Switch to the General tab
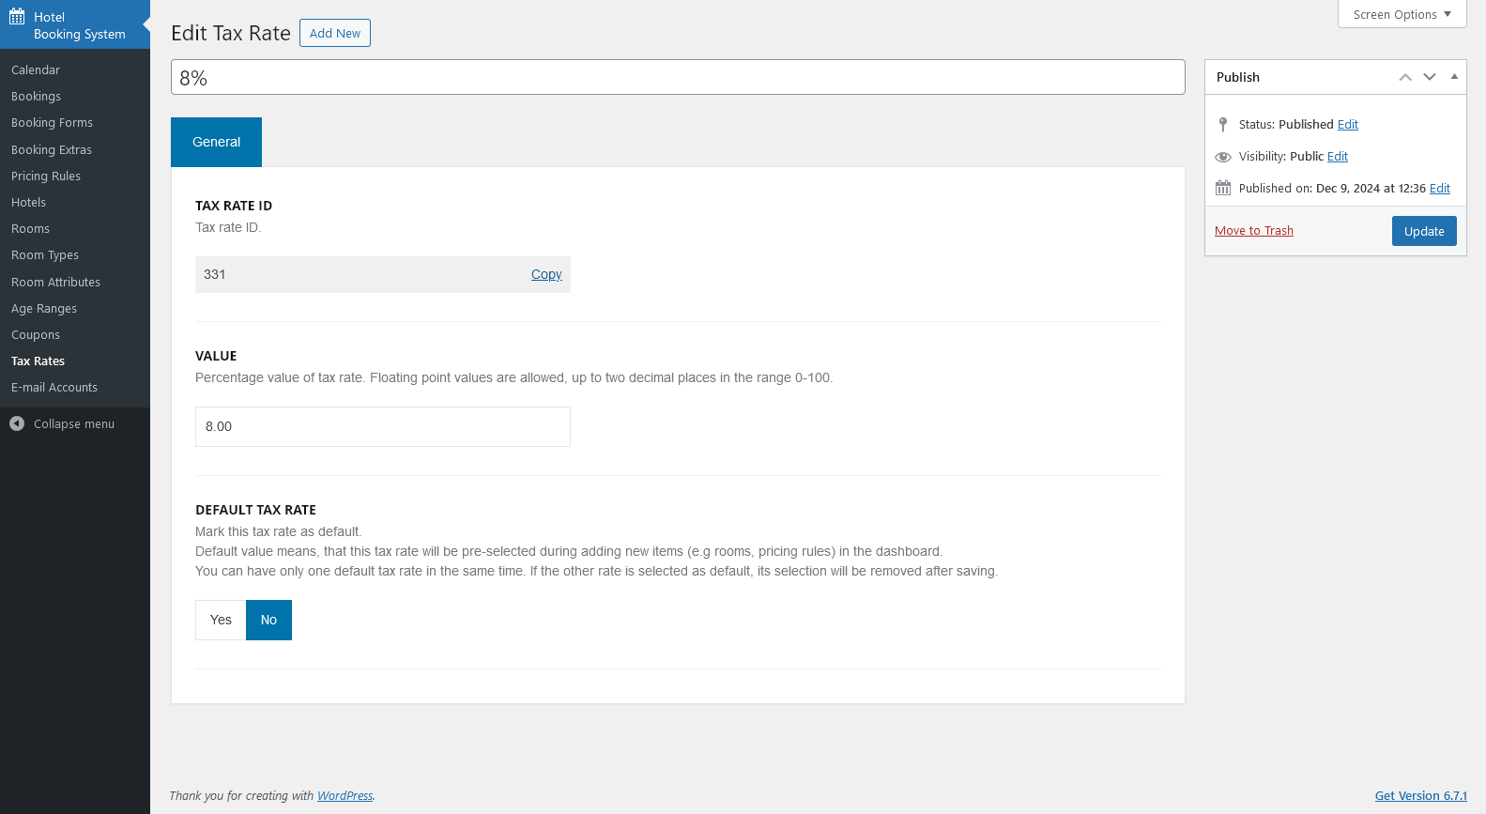Viewport: 1486px width, 814px height. coord(216,142)
